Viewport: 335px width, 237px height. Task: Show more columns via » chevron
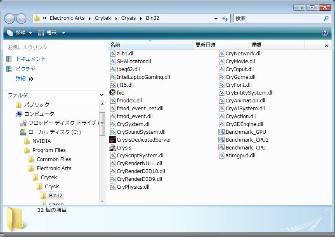tap(326, 45)
